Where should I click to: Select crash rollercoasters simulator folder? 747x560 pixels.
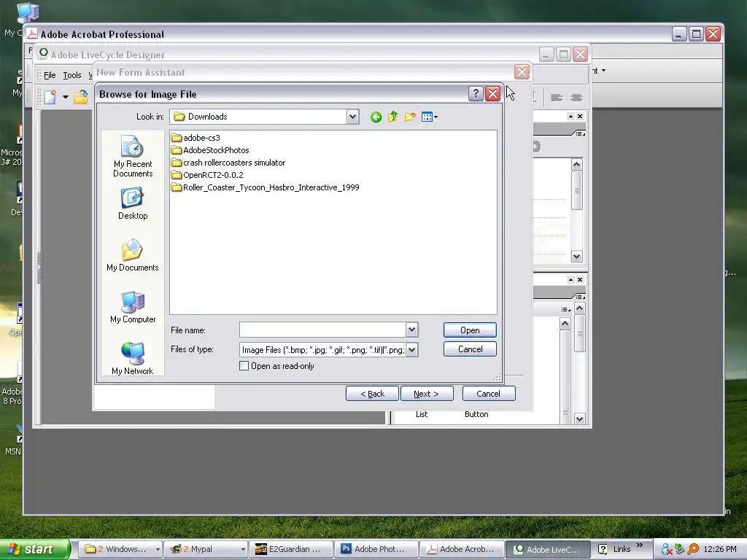(x=228, y=163)
